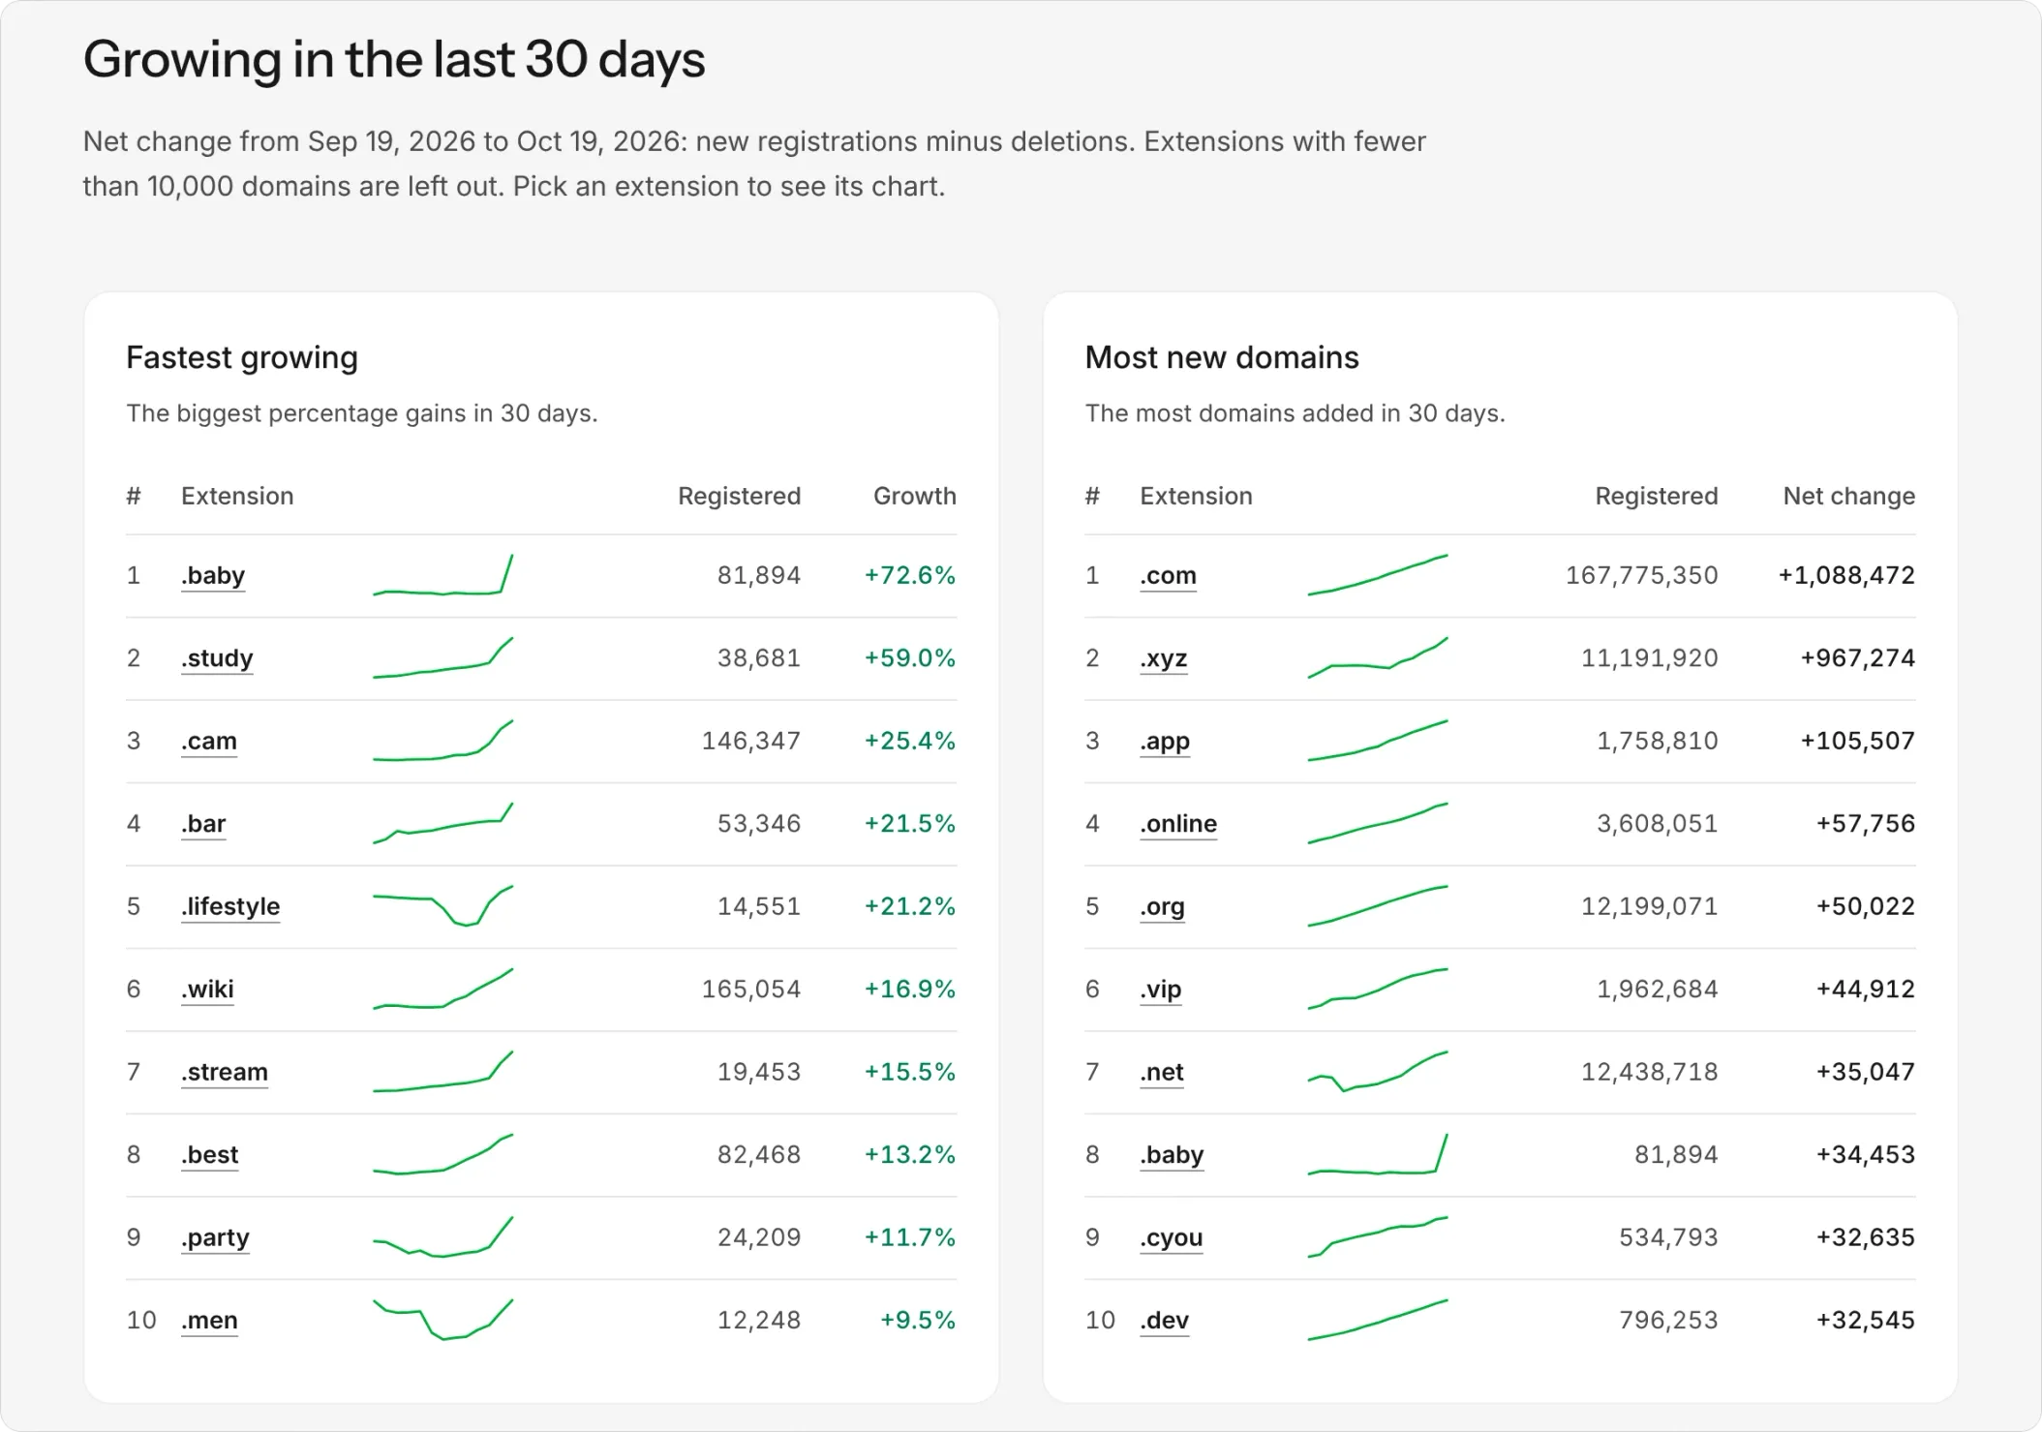Click the Fastest growing heading
The height and width of the screenshot is (1432, 2042).
tap(242, 358)
